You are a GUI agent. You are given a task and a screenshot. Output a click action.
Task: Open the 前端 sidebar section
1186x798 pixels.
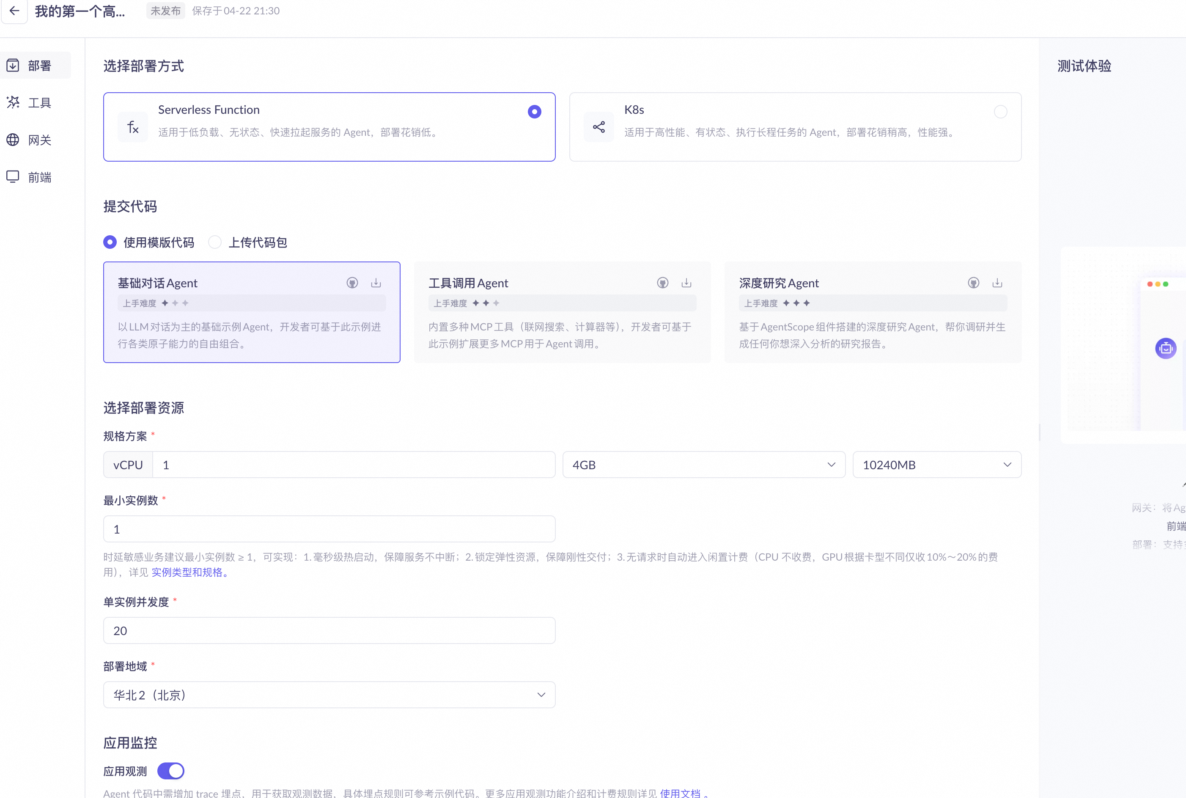pyautogui.click(x=35, y=177)
